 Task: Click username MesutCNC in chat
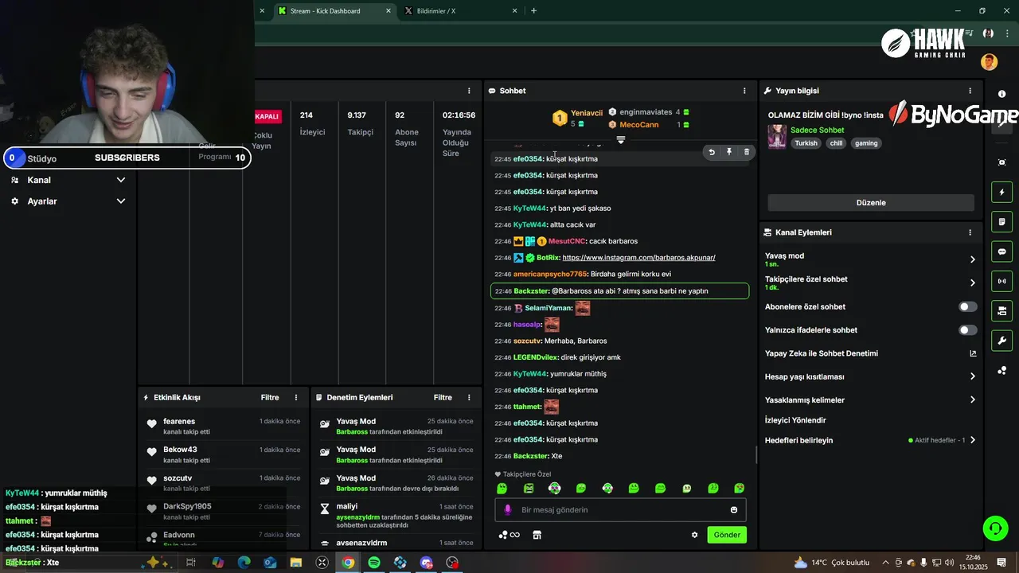click(x=567, y=241)
